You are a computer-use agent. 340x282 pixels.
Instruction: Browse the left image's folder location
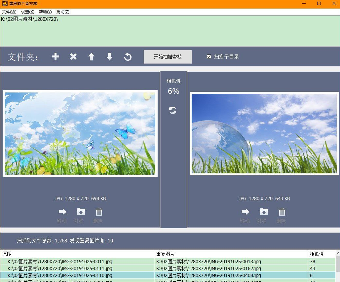[81, 212]
